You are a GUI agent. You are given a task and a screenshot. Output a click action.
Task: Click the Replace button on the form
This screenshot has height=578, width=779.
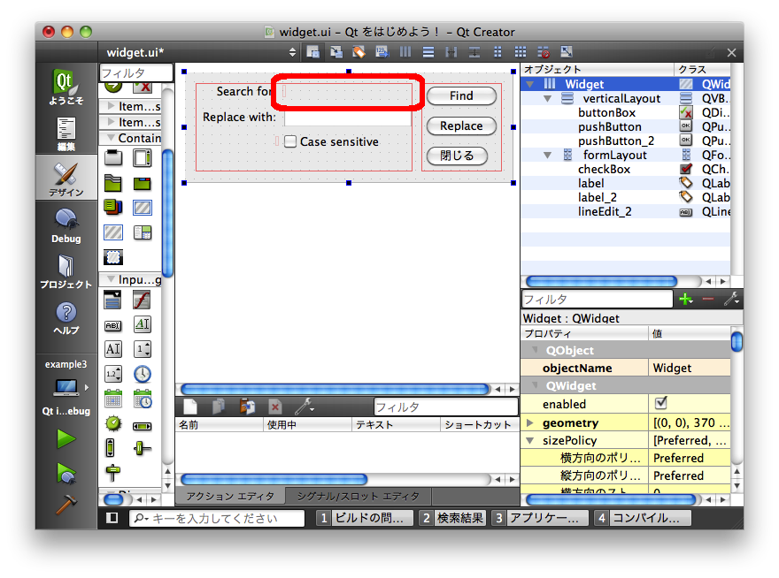461,125
